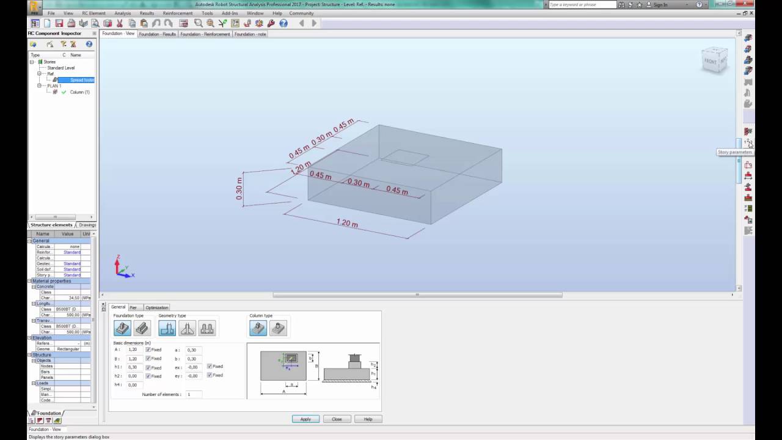Switch to the Optimization tab
782x440 pixels.
[157, 307]
